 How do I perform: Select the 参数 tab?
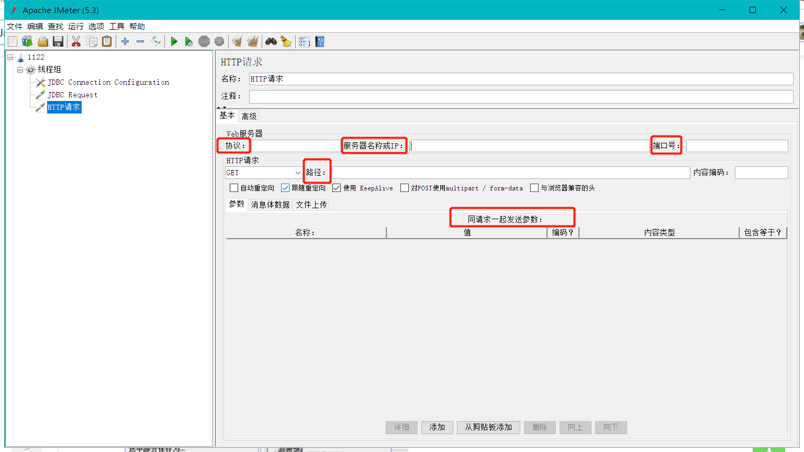point(237,204)
